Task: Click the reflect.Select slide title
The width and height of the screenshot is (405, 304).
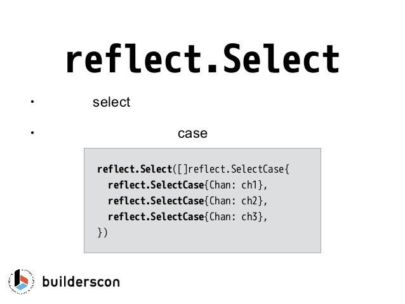Action: click(202, 59)
